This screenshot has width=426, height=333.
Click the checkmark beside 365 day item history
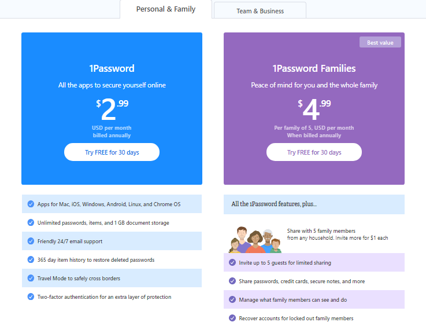pyautogui.click(x=31, y=259)
